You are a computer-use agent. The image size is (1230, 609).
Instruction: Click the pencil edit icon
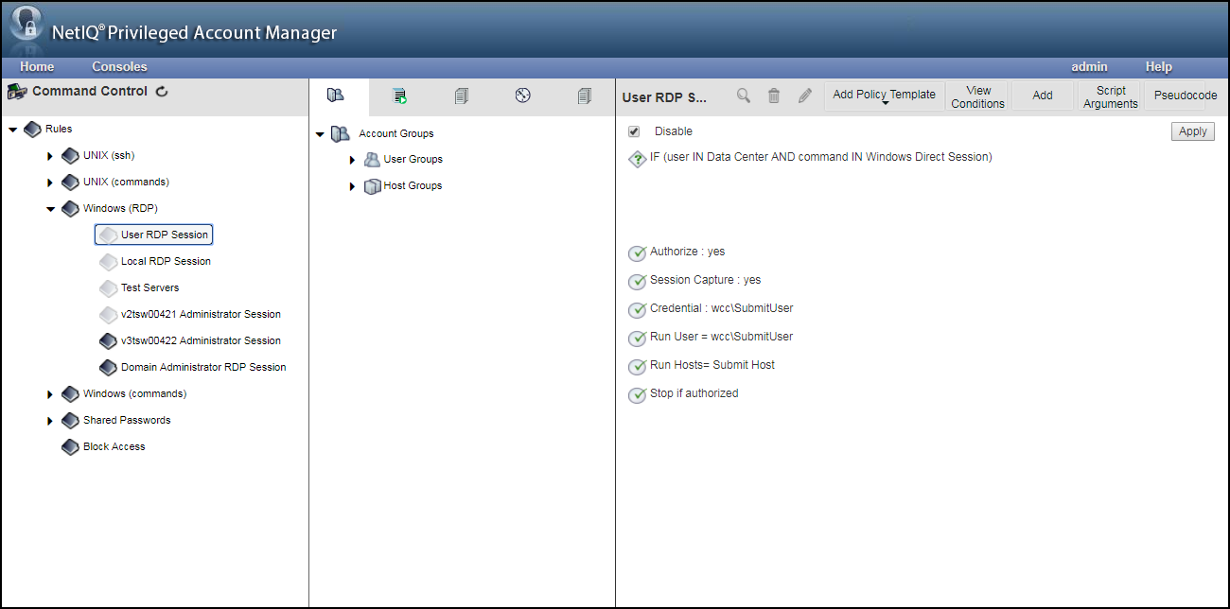pos(805,96)
